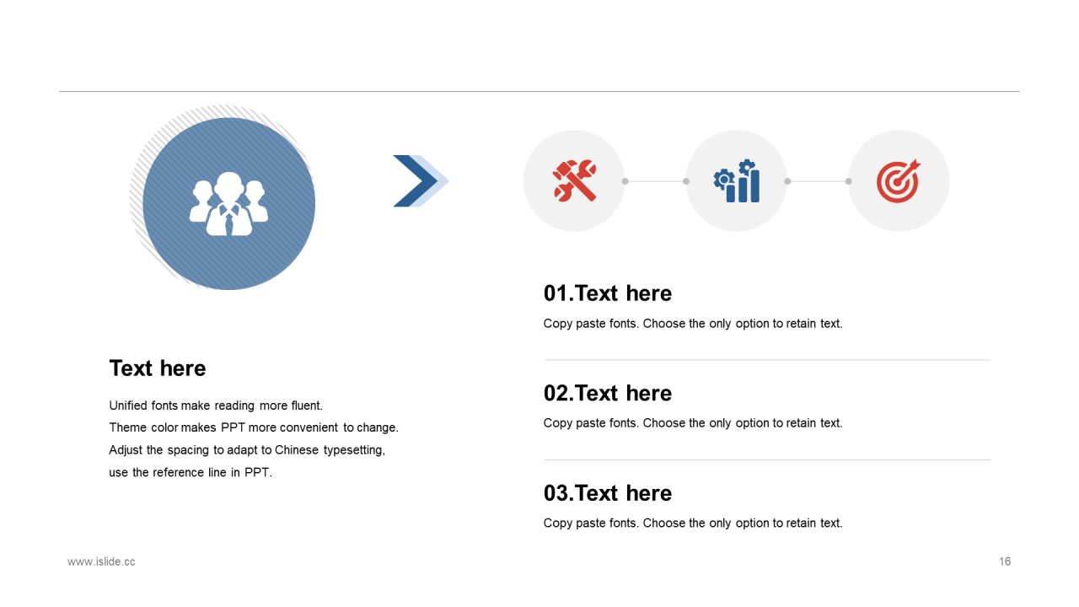Click the wrench and hammer tools icon
Viewport: 1079px width, 607px height.
(x=574, y=180)
